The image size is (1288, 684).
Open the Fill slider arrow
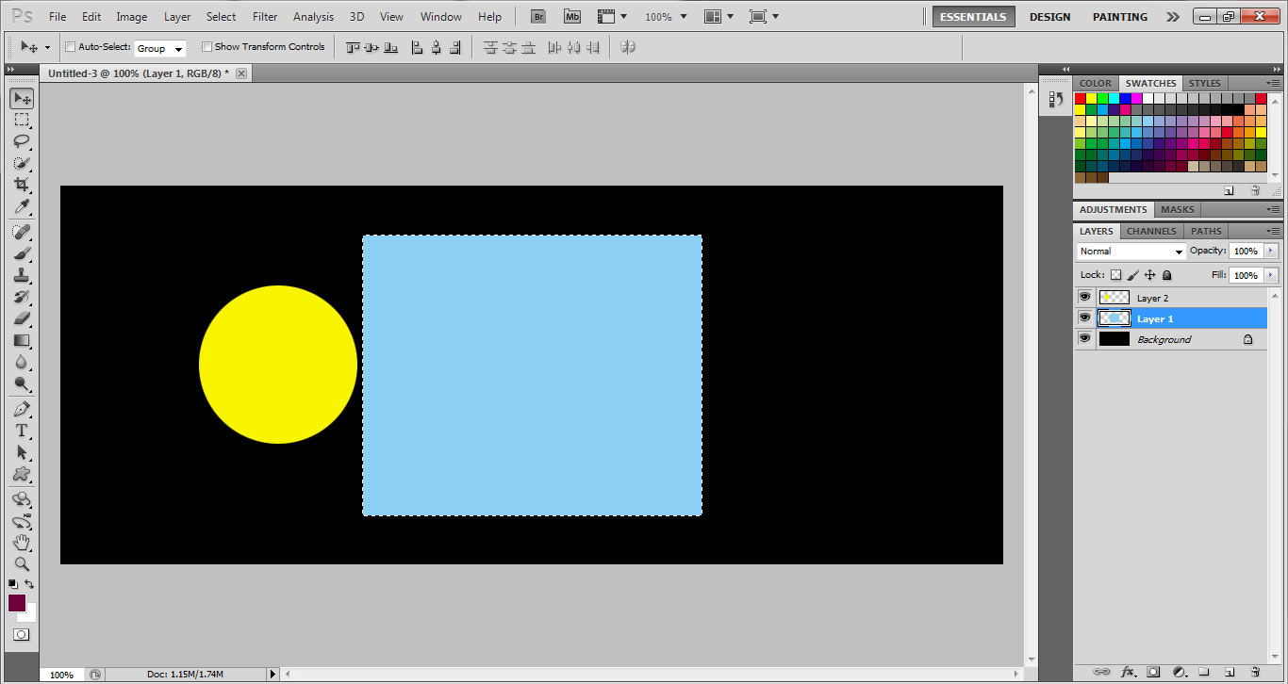pyautogui.click(x=1271, y=275)
